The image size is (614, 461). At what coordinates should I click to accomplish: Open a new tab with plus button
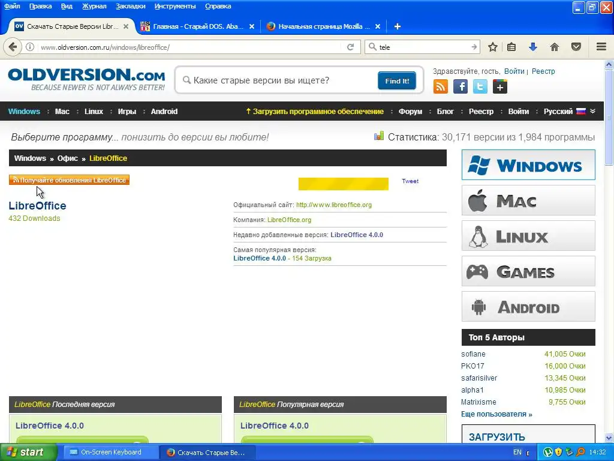[x=397, y=26]
